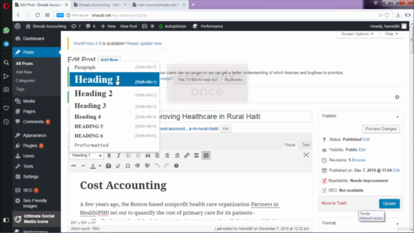This screenshot has width=414, height=233.
Task: Choose Heading 5 format
Action: click(114, 126)
